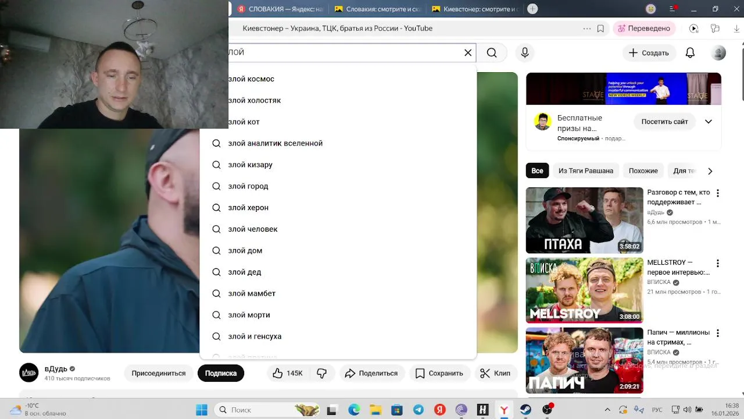Open the ПТАХА video thumbnail
744x419 pixels.
[x=584, y=221]
